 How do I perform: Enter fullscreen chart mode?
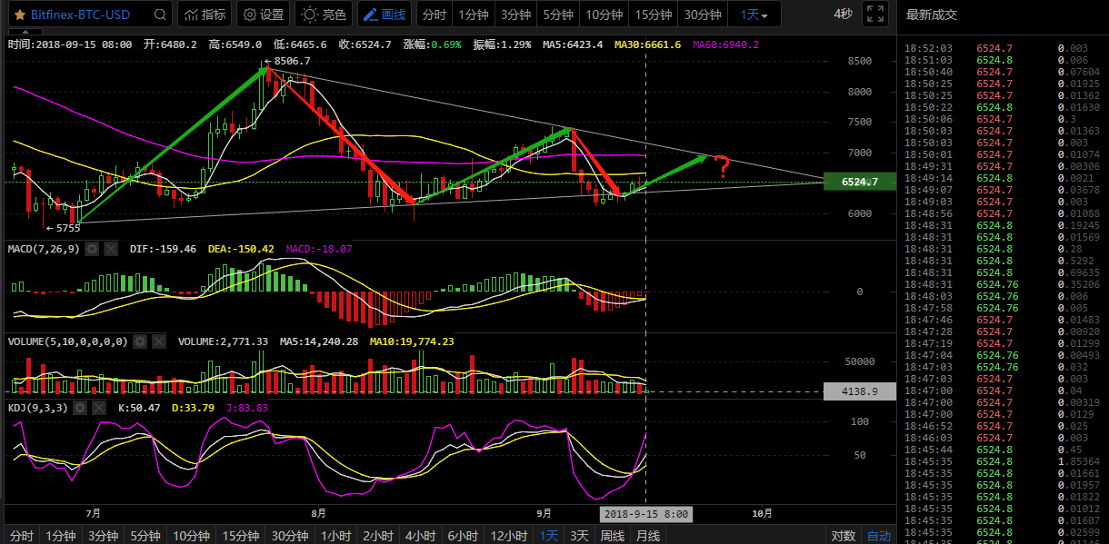point(874,15)
